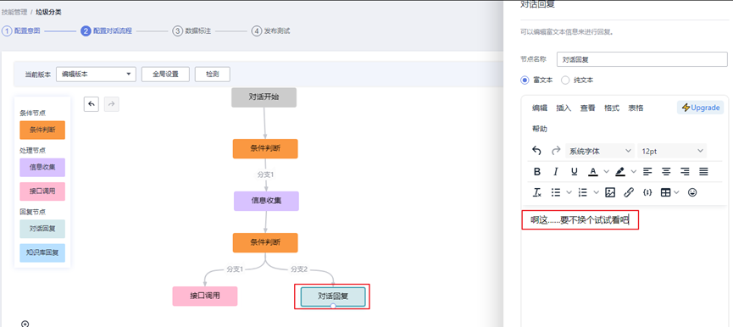Image resolution: width=733 pixels, height=327 pixels.
Task: Click the Upgrade button
Action: click(700, 108)
